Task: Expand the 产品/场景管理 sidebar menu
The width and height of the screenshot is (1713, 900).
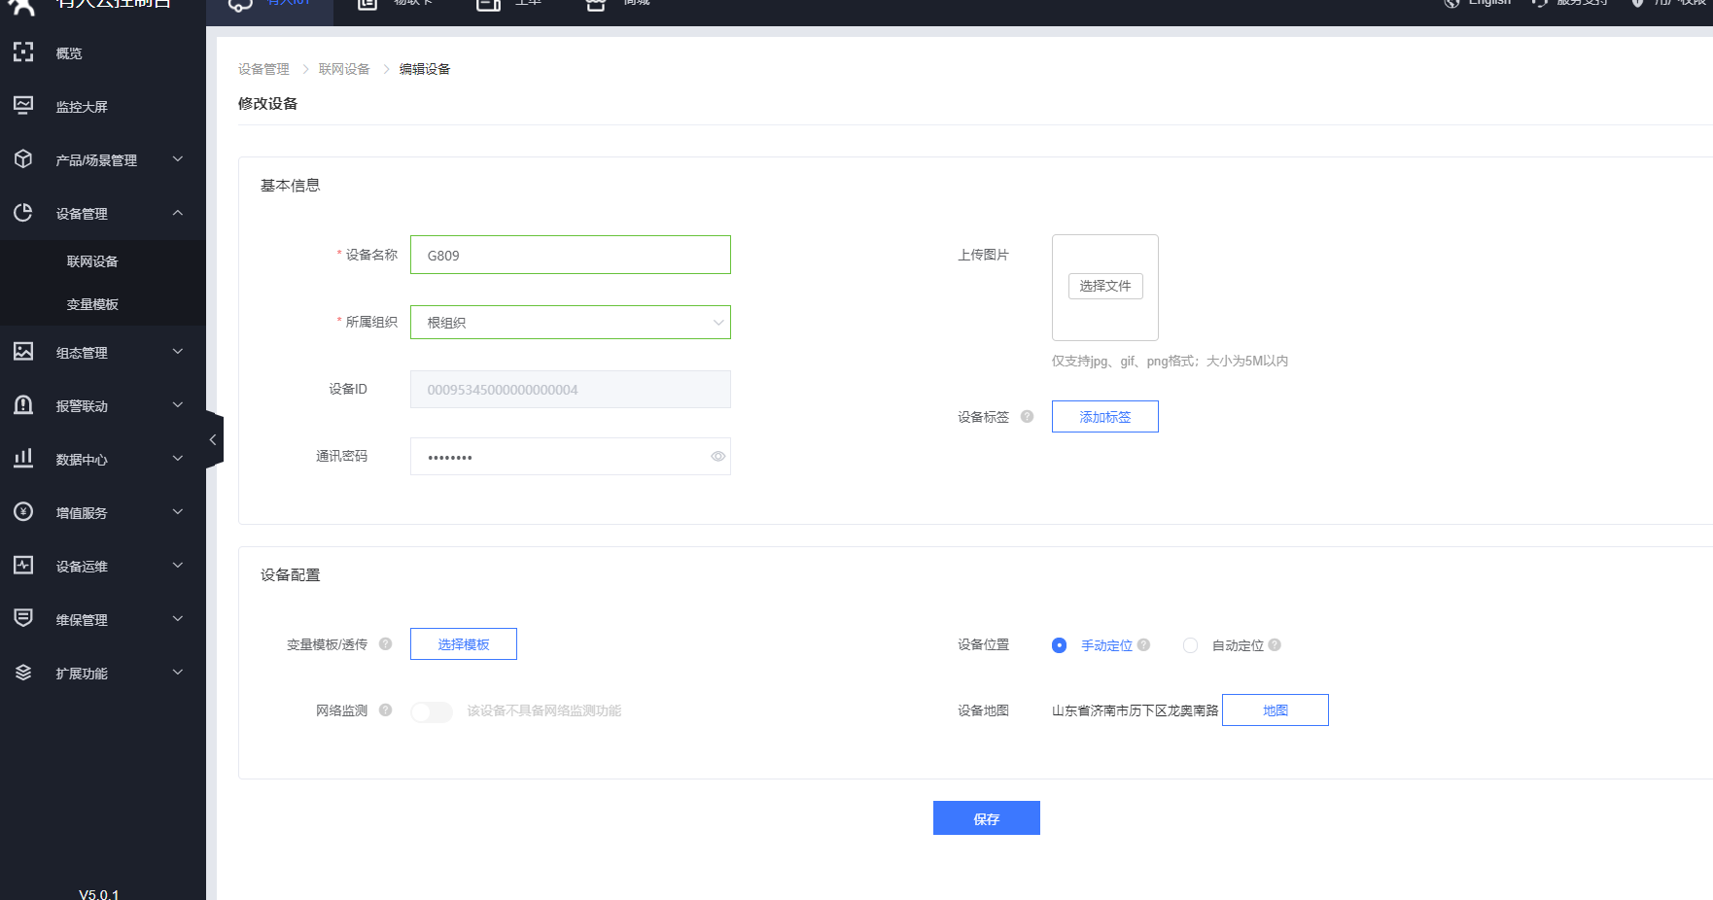Action: point(177,159)
